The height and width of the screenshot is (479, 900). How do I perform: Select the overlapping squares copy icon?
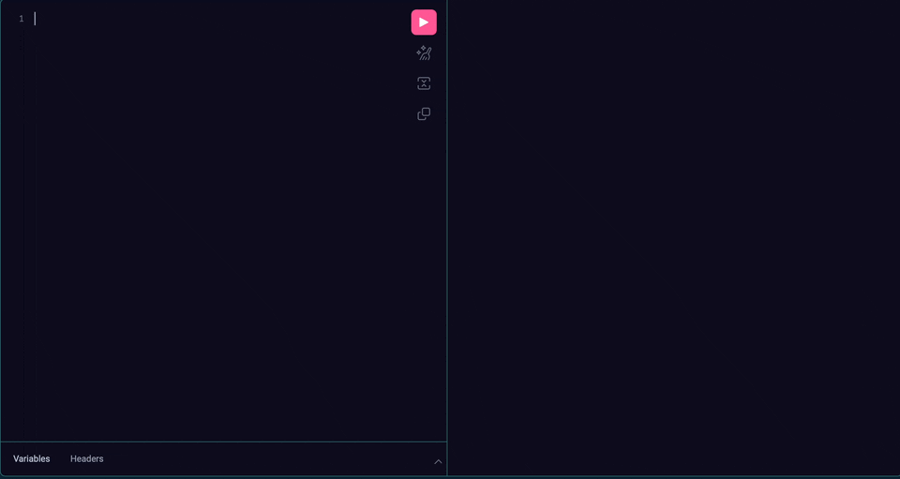point(424,114)
